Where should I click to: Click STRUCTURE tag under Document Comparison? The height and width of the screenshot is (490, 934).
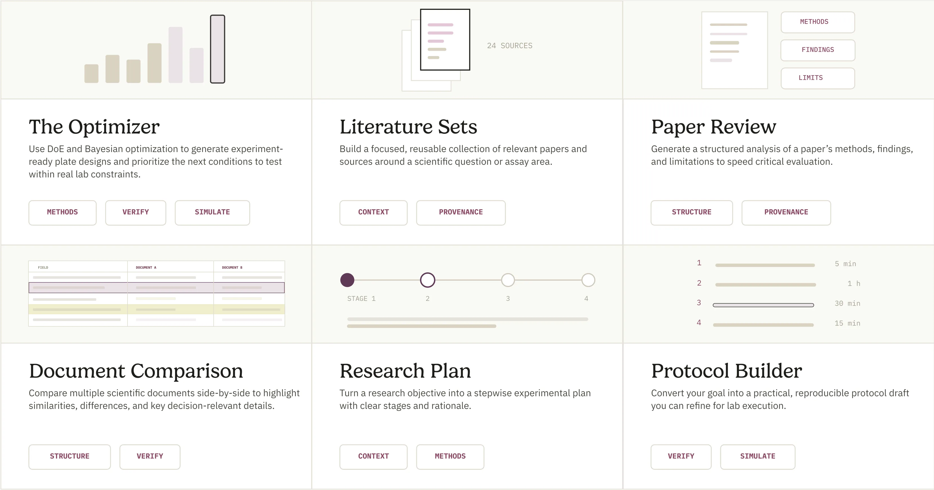coord(70,457)
